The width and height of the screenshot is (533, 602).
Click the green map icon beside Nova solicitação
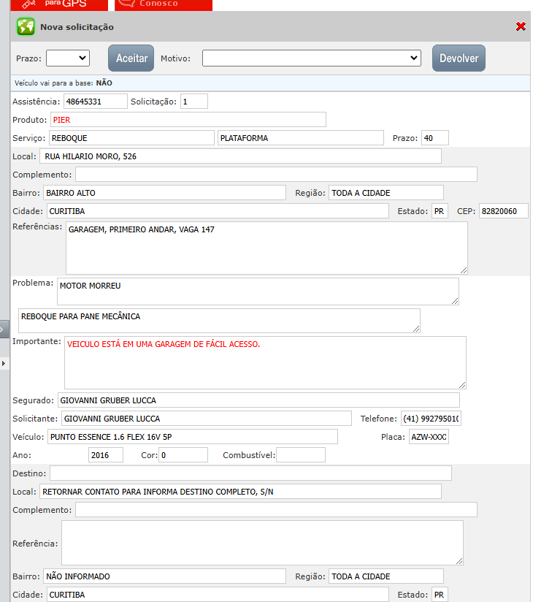[26, 27]
